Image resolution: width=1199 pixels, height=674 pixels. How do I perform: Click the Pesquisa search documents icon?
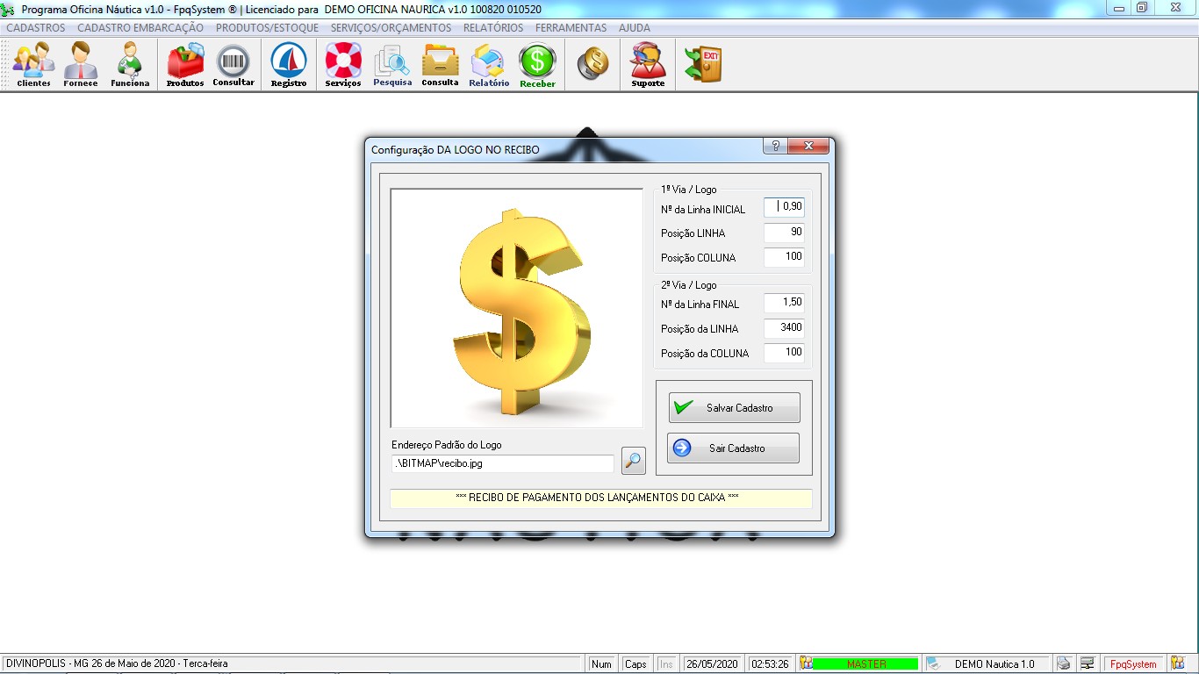click(x=392, y=65)
